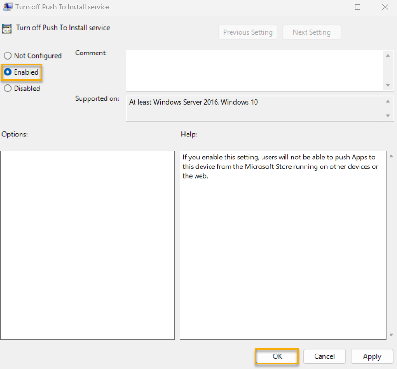
Task: Click the Supported on scroll down arrow
Action: pyautogui.click(x=388, y=115)
